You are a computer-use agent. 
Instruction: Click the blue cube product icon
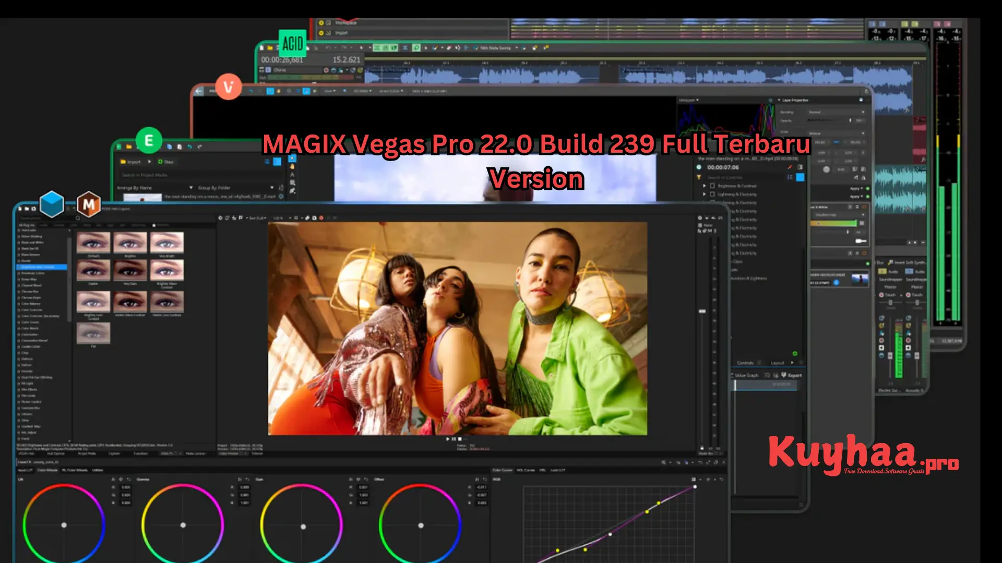pos(52,204)
